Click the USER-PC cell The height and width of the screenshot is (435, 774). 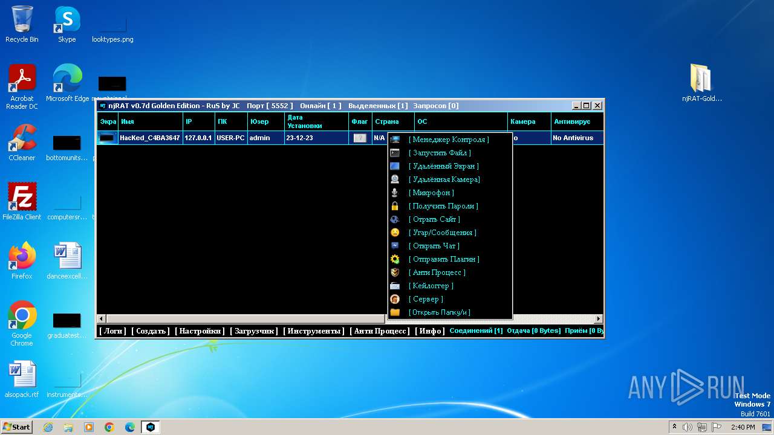pos(231,138)
